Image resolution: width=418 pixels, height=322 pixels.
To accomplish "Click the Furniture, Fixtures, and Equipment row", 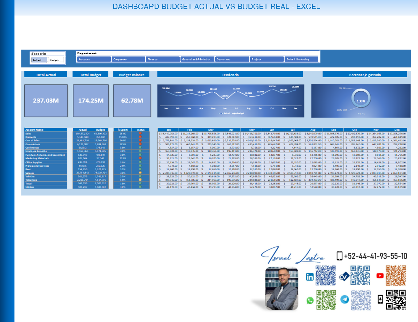I will click(x=45, y=155).
